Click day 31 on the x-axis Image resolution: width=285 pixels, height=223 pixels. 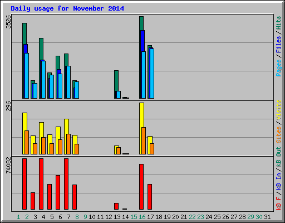point(267,217)
